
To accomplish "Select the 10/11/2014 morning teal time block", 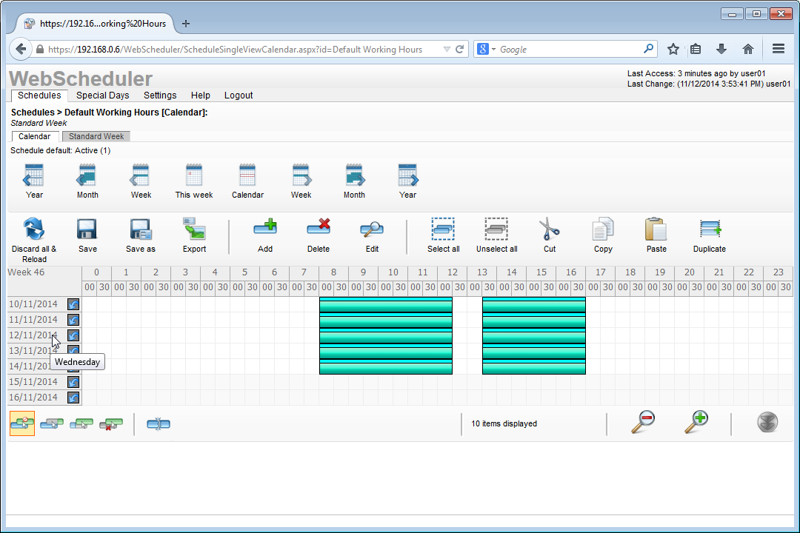I will tap(385, 304).
